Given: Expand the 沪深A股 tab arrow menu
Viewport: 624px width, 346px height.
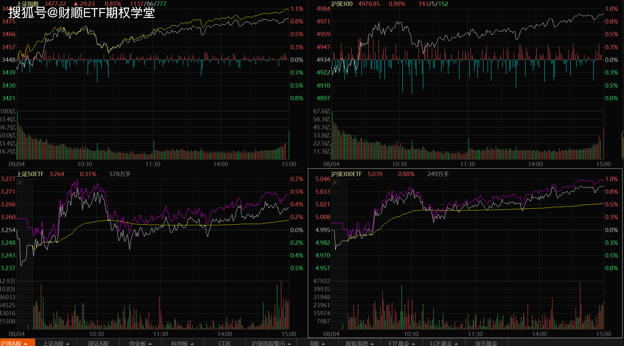Looking at the screenshot, I should (x=26, y=344).
